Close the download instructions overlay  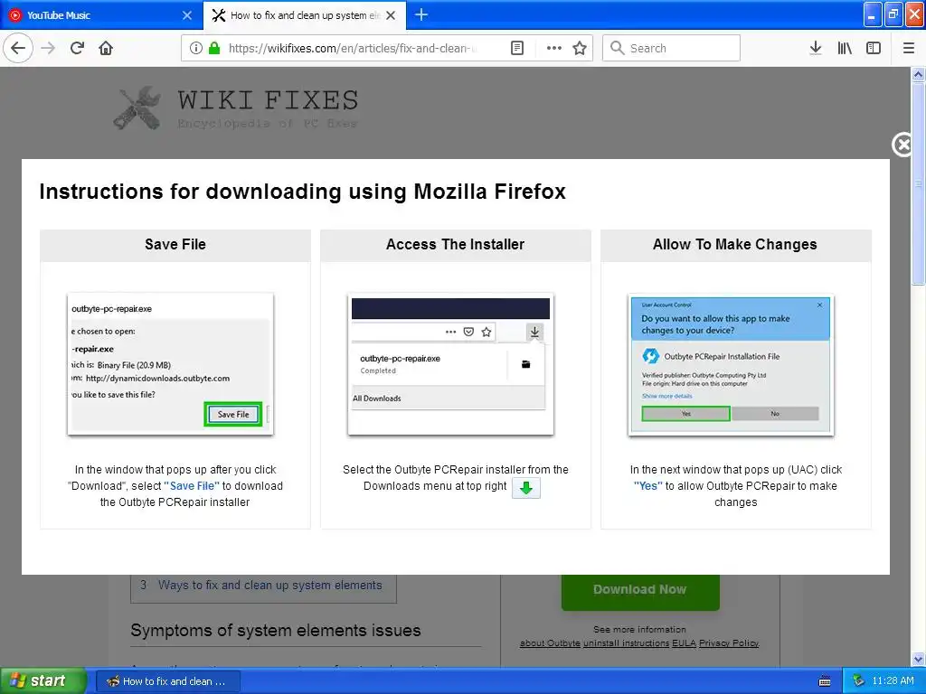click(x=903, y=144)
